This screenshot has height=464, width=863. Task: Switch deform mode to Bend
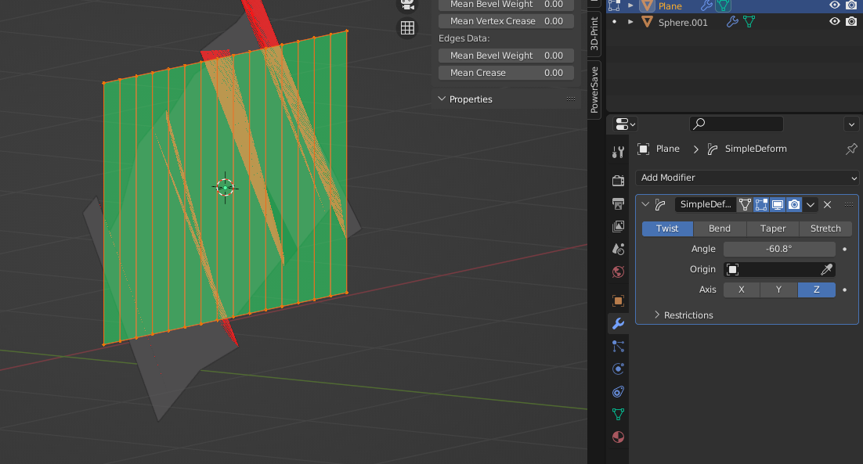tap(720, 228)
